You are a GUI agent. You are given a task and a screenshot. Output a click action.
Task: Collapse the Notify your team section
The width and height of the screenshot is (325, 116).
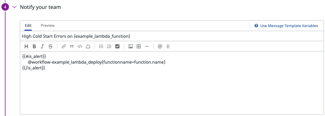(15, 7)
